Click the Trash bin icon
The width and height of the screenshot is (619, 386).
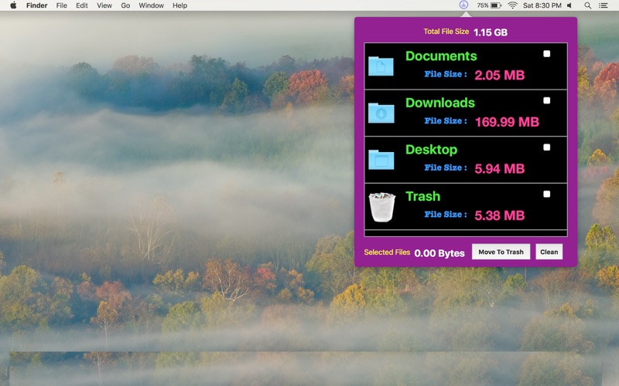pyautogui.click(x=381, y=207)
